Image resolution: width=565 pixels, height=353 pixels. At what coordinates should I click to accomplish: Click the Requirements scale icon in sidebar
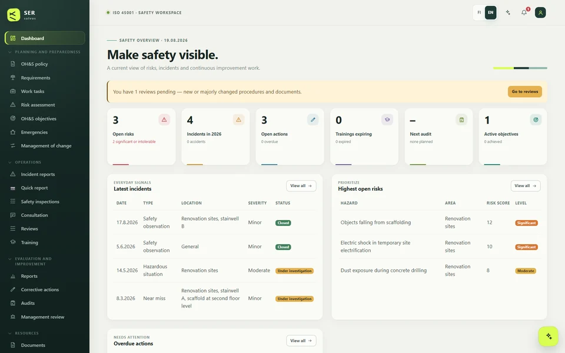13,78
